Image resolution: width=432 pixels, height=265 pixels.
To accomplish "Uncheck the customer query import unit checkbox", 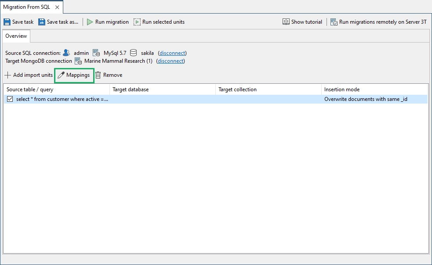I will [x=10, y=99].
